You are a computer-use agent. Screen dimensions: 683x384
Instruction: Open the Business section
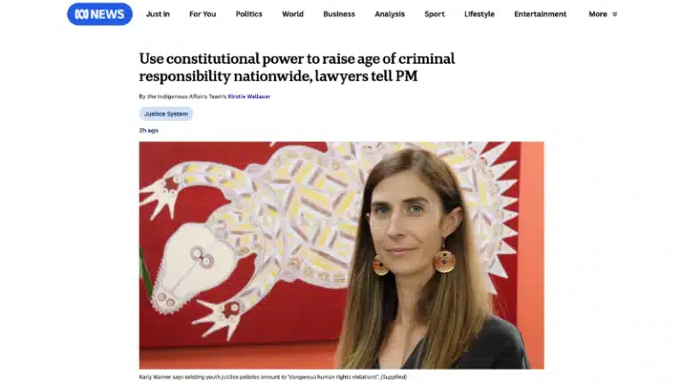[339, 14]
